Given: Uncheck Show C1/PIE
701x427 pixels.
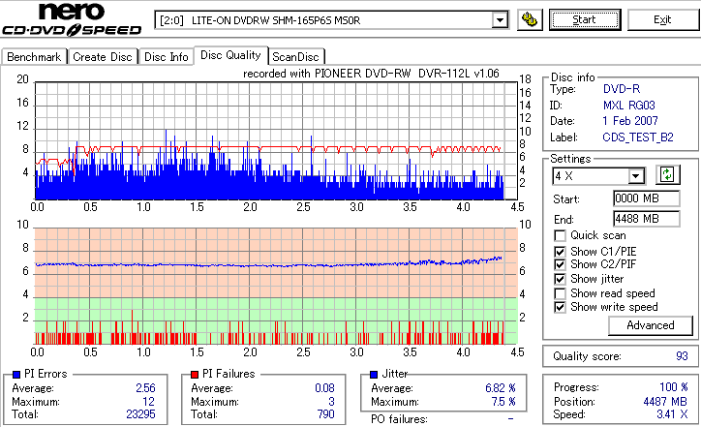Looking at the screenshot, I should (560, 252).
